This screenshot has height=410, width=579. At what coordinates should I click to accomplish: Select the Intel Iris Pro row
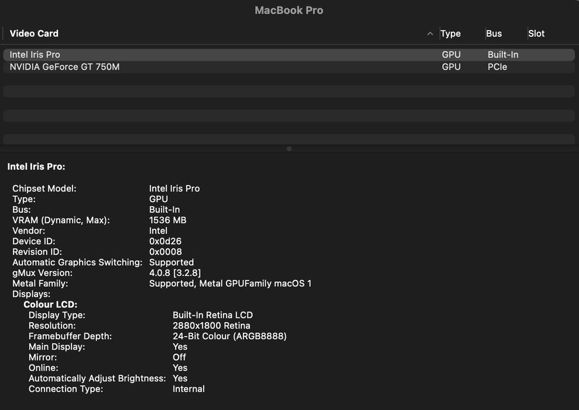(289, 54)
